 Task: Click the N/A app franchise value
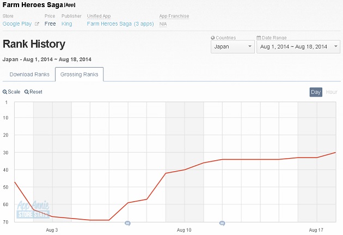point(163,24)
